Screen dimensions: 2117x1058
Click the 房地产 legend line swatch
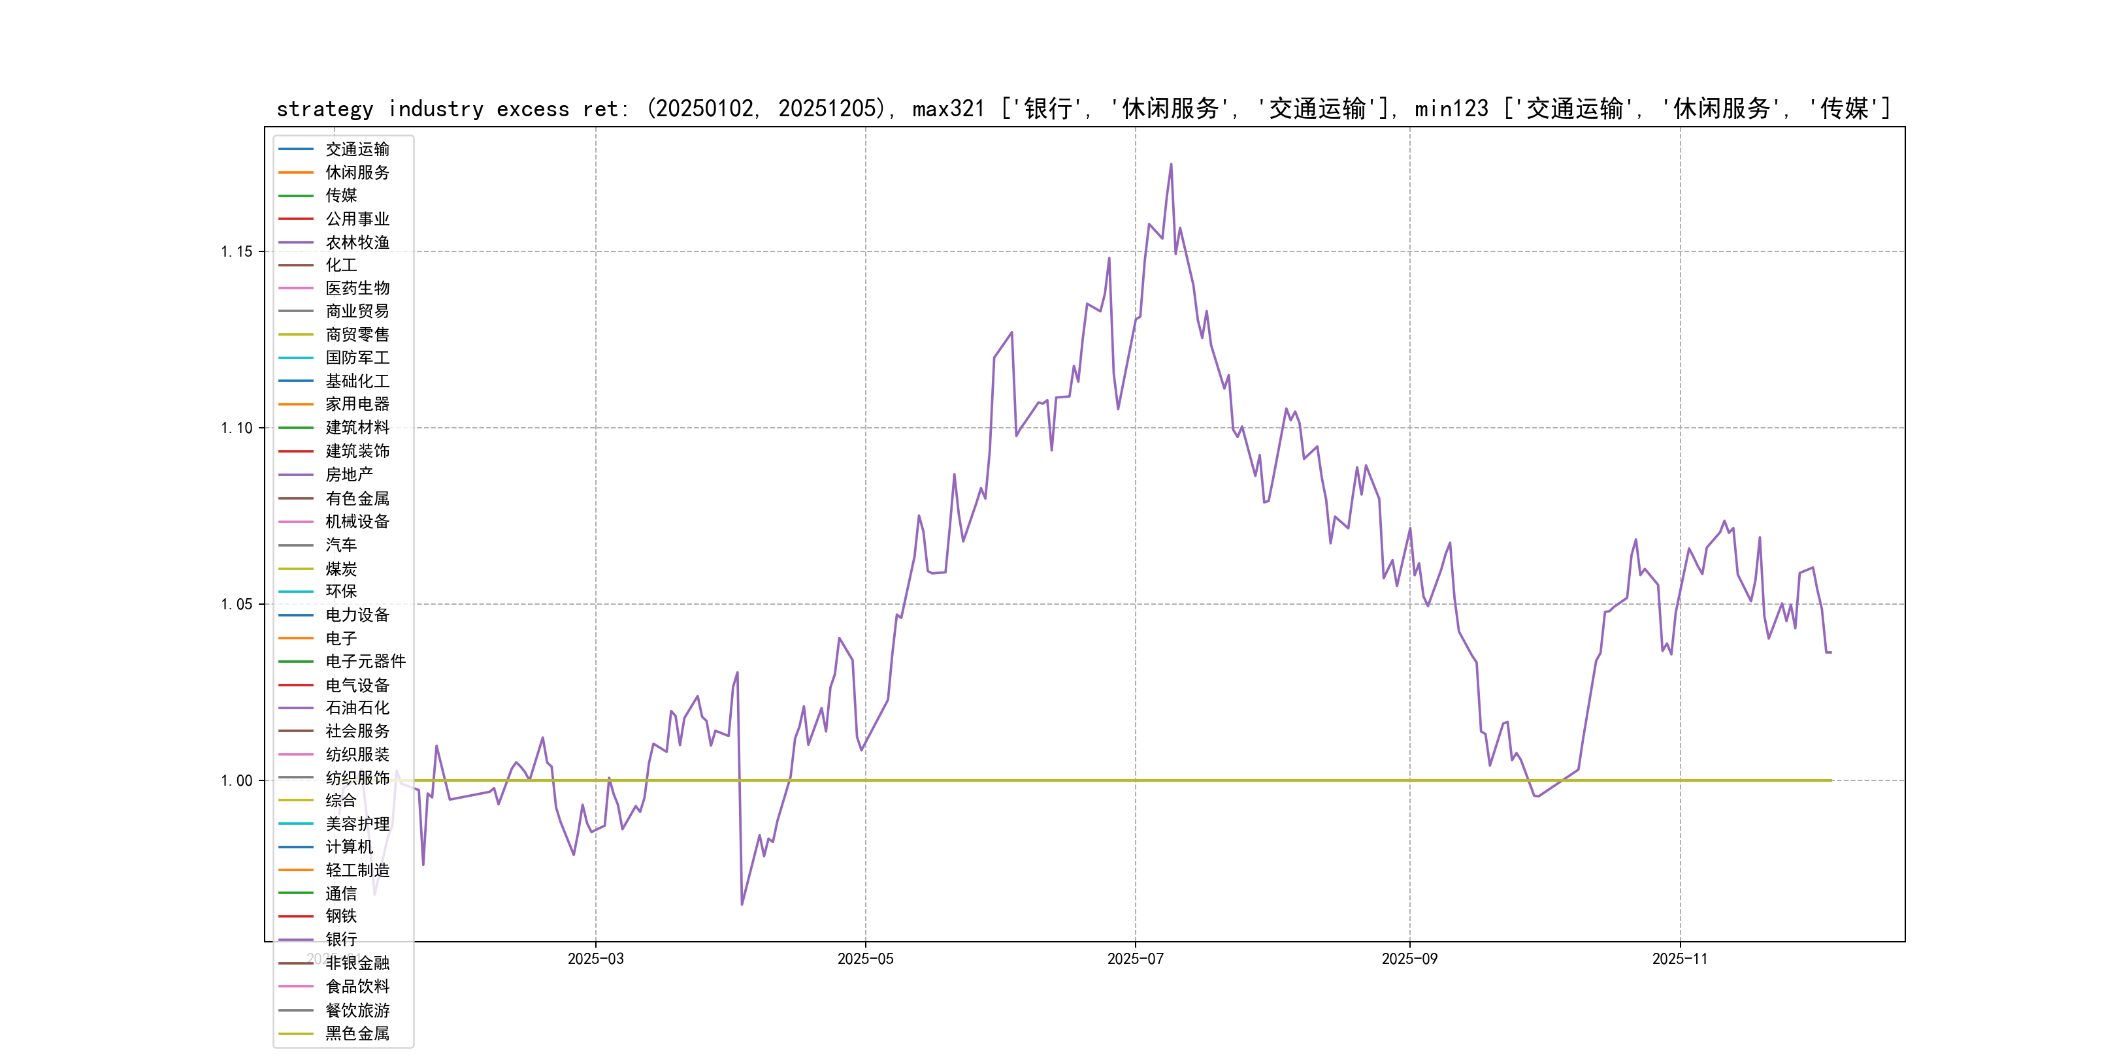(x=296, y=475)
